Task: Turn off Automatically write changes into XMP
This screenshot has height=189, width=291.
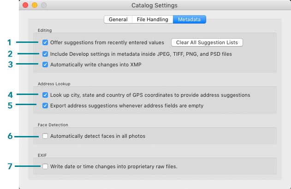Action: [45, 65]
